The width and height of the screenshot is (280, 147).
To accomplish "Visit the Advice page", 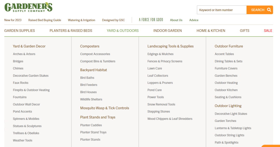I will (194, 20).
